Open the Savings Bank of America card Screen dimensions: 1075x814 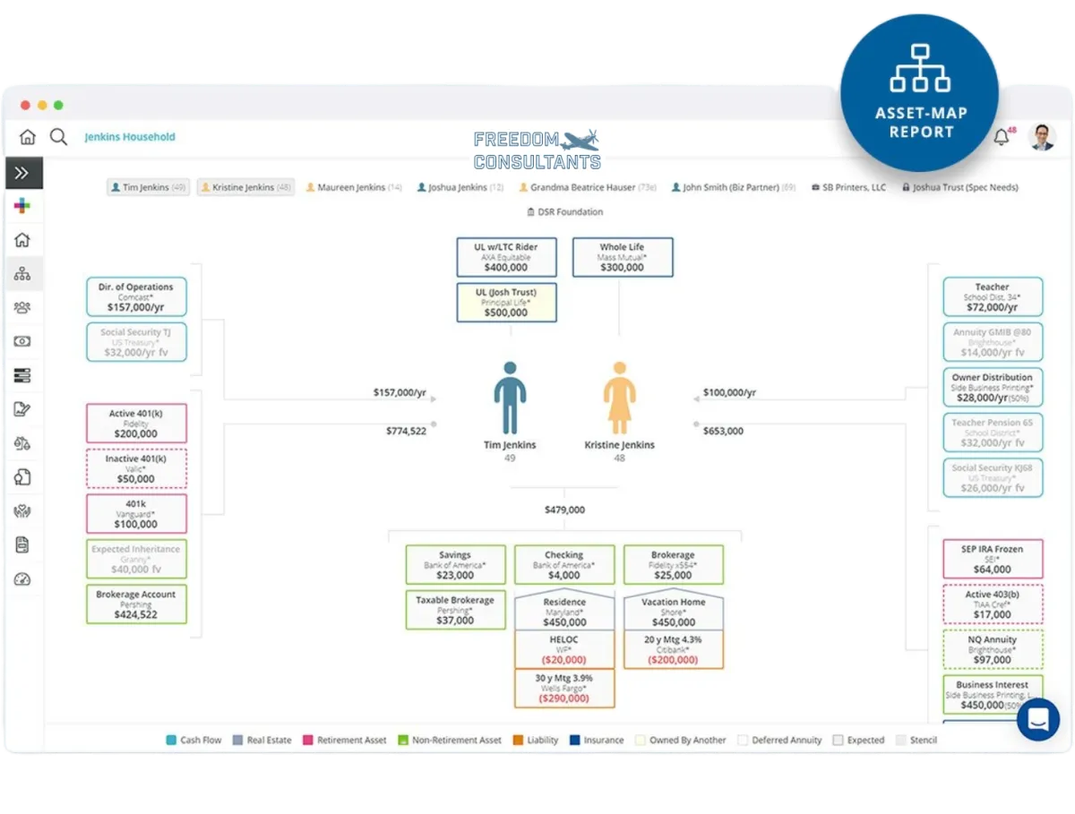(455, 565)
